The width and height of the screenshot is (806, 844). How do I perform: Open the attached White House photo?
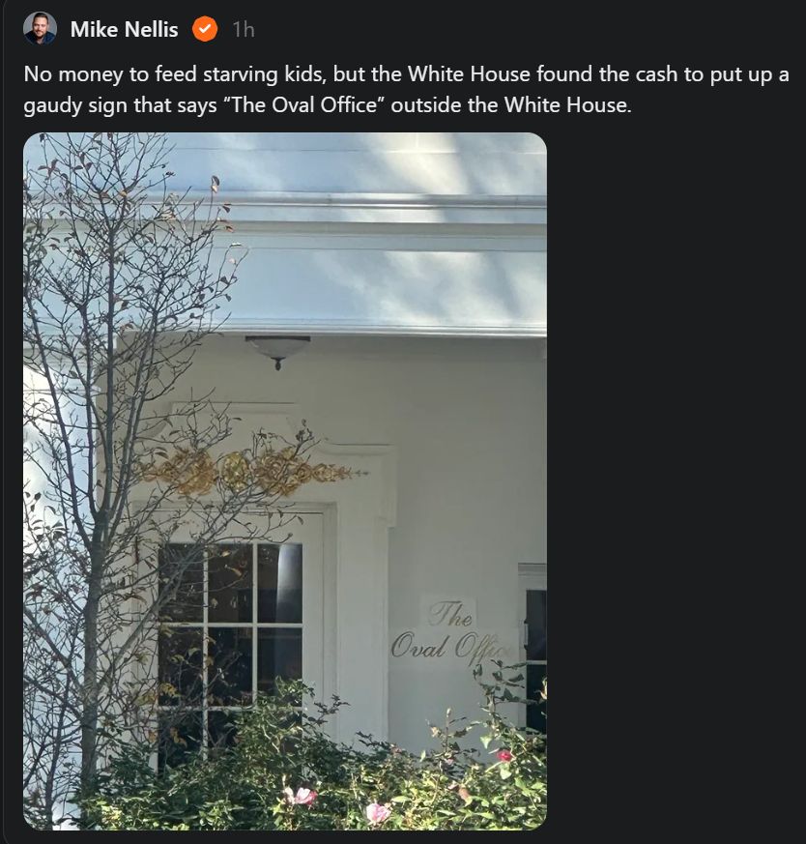tap(285, 481)
